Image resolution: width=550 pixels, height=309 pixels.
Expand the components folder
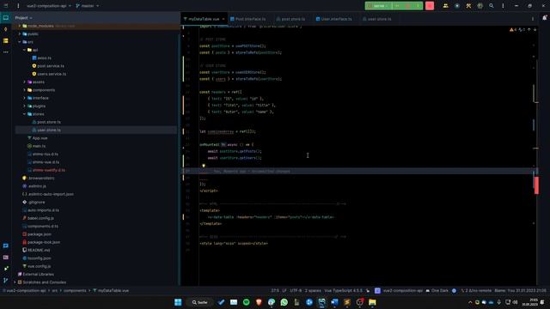pos(25,90)
